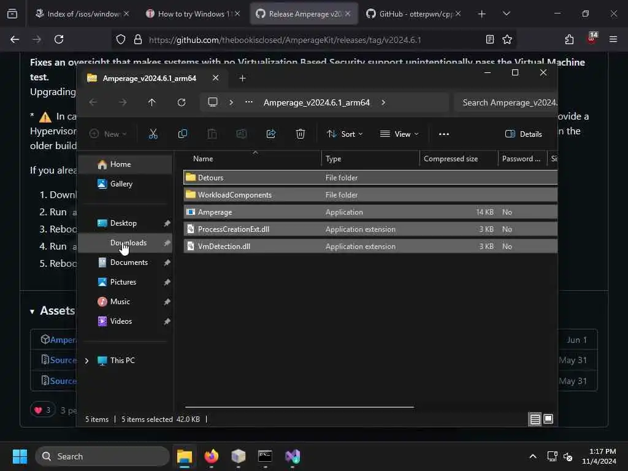Image resolution: width=628 pixels, height=471 pixels.
Task: Select ProcessCreationExt.dll file
Action: [x=370, y=229]
